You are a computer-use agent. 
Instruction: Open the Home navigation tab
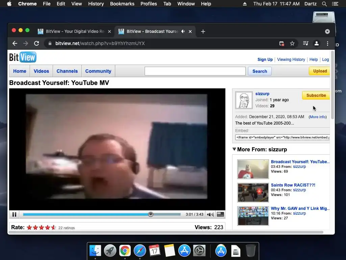click(x=20, y=71)
